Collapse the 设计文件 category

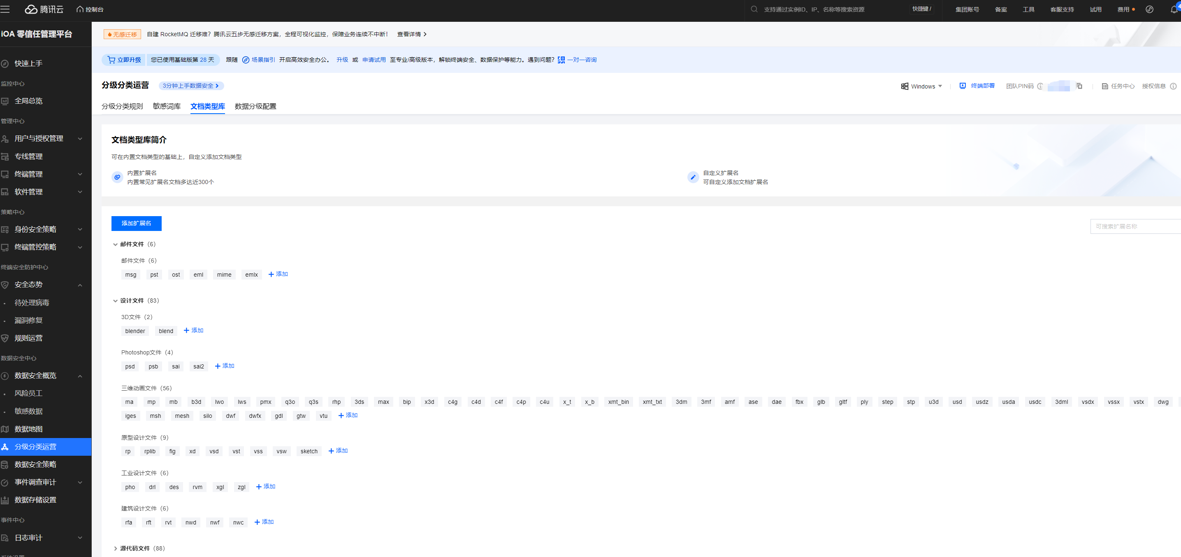click(115, 301)
